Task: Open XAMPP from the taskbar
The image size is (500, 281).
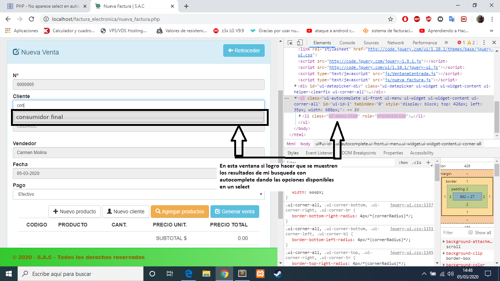Action: pyautogui.click(x=260, y=274)
